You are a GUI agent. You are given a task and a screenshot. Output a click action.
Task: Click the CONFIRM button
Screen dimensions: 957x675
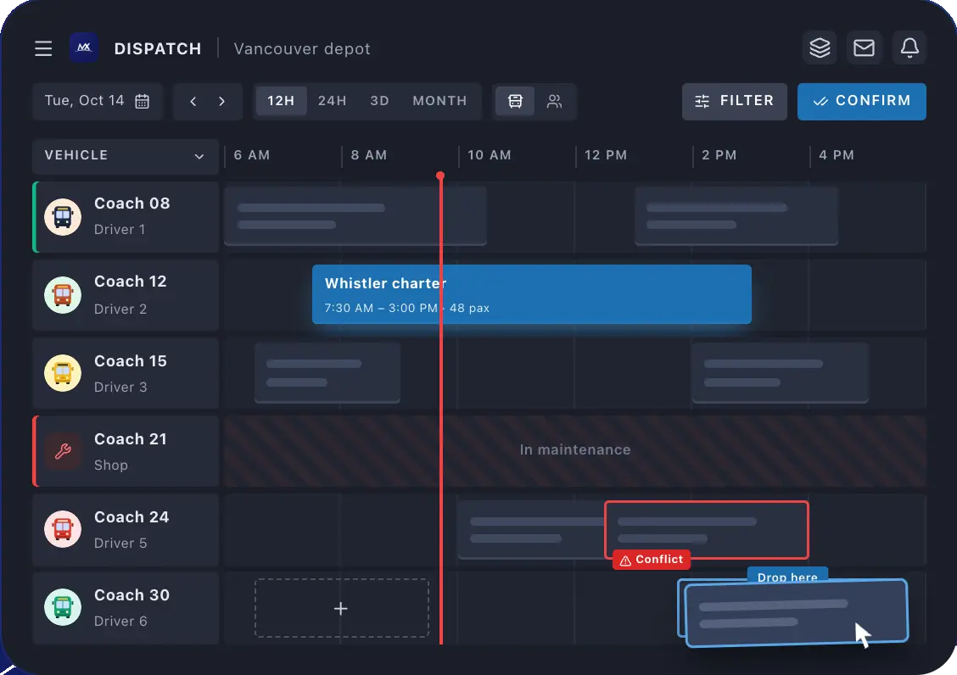(x=861, y=101)
